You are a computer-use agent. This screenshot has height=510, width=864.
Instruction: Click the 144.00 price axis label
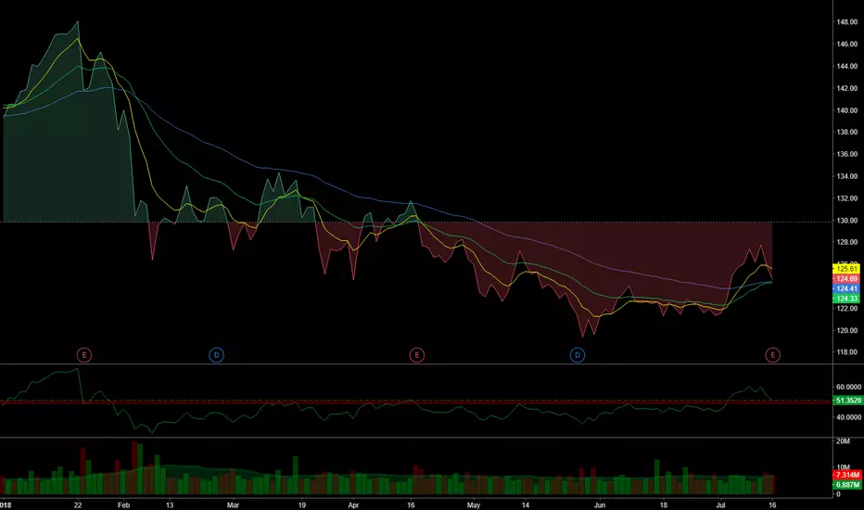coord(847,66)
